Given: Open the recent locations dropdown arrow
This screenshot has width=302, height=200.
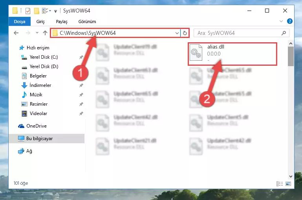Looking at the screenshot, I should 37,33.
